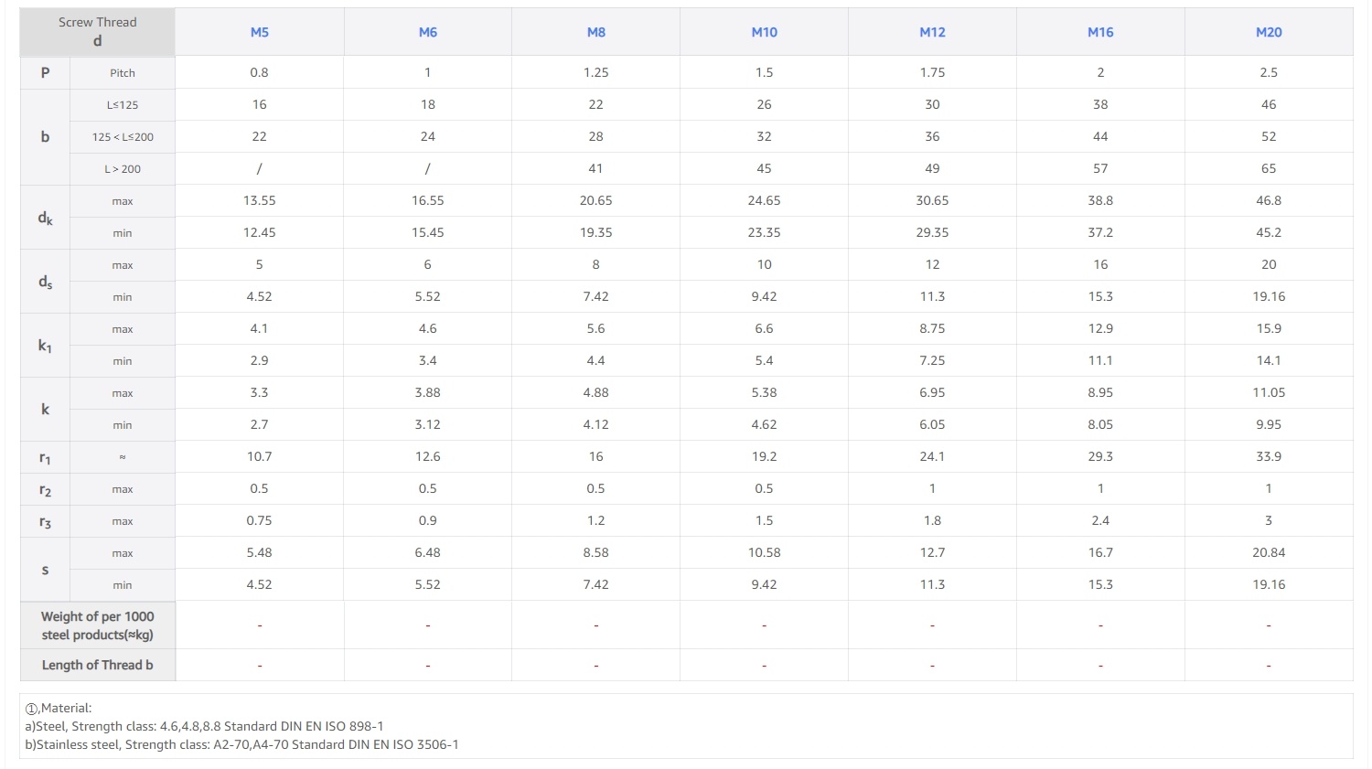This screenshot has width=1372, height=769.
Task: Open the M6 thread size link
Action: (428, 32)
